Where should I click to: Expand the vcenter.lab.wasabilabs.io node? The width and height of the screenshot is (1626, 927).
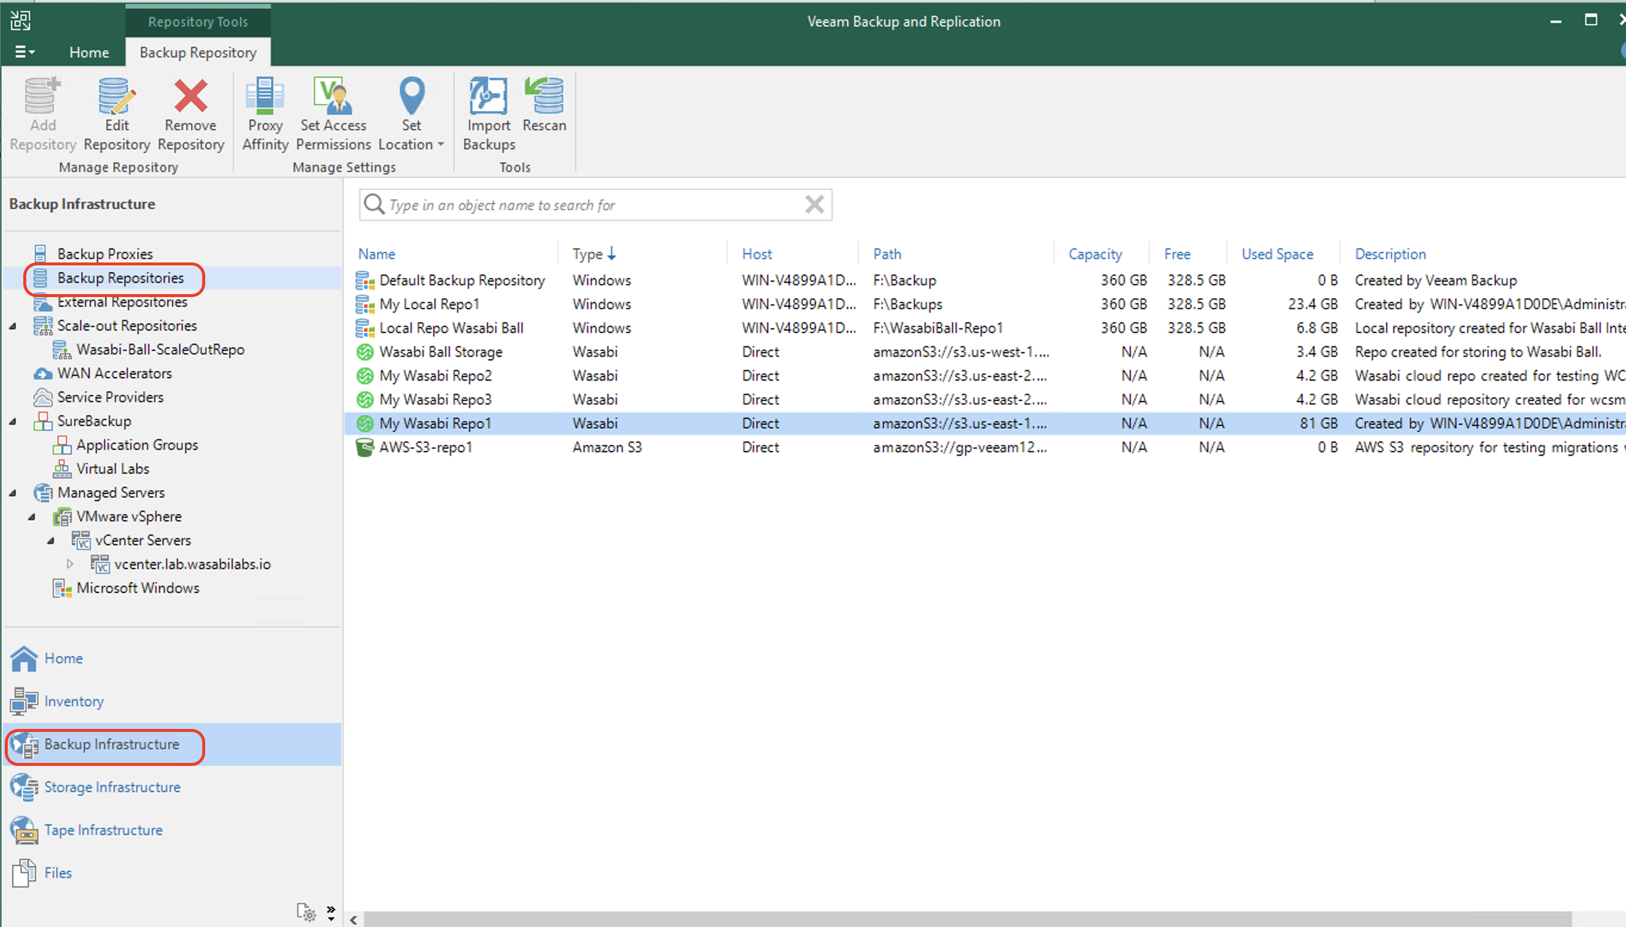[70, 564]
